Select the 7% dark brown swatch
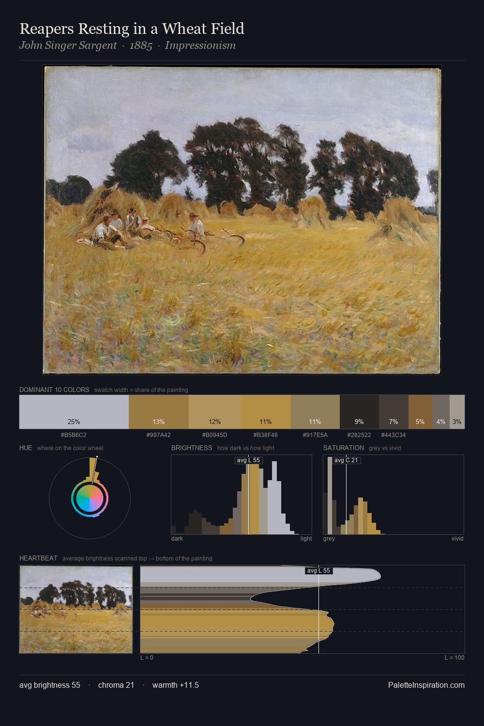Image resolution: width=484 pixels, height=726 pixels. 393,412
